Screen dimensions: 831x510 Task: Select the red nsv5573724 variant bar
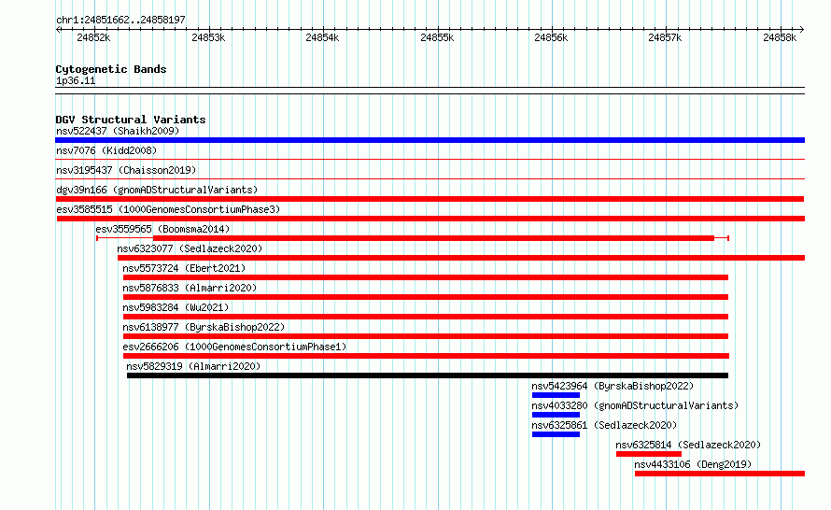(426, 277)
